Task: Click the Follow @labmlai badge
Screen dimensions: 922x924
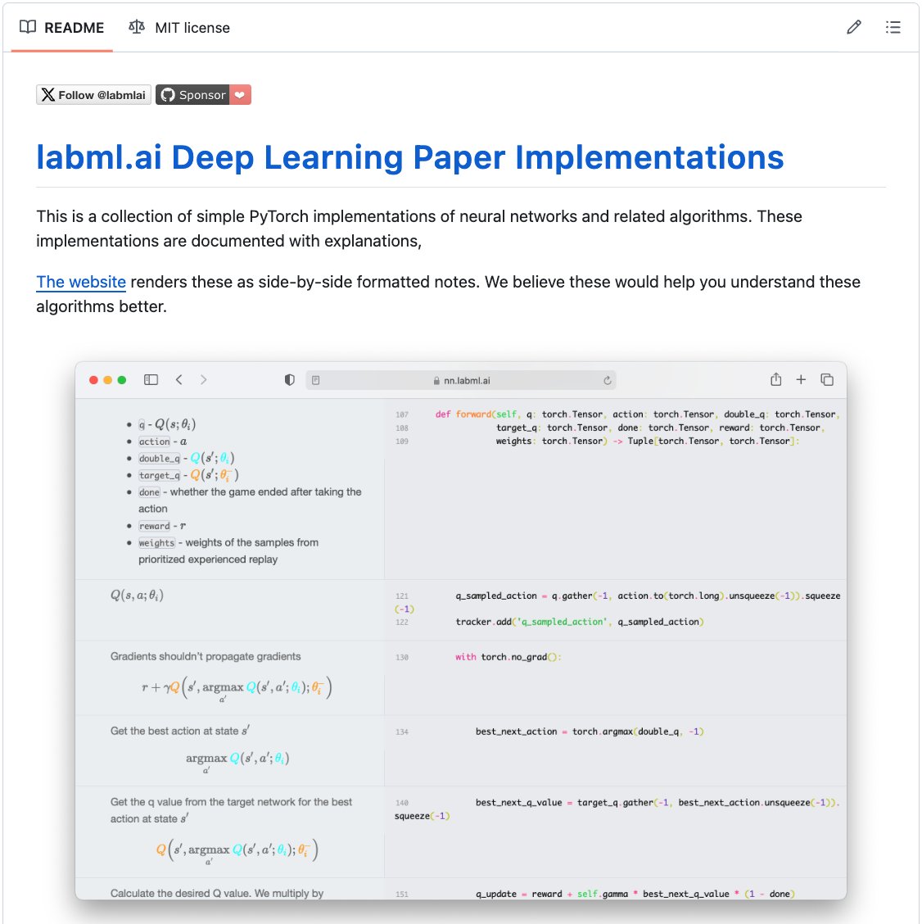Action: click(93, 95)
